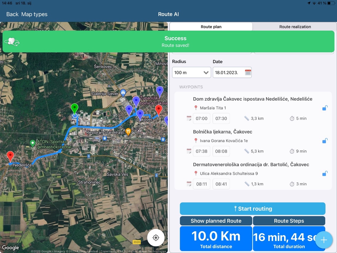Expand the Radius 100 m dropdown

tap(191, 72)
